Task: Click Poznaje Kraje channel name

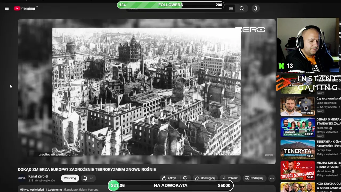Action: coord(324,150)
